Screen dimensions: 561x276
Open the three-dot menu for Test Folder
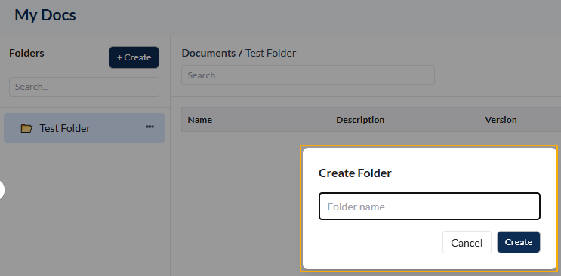click(x=150, y=127)
